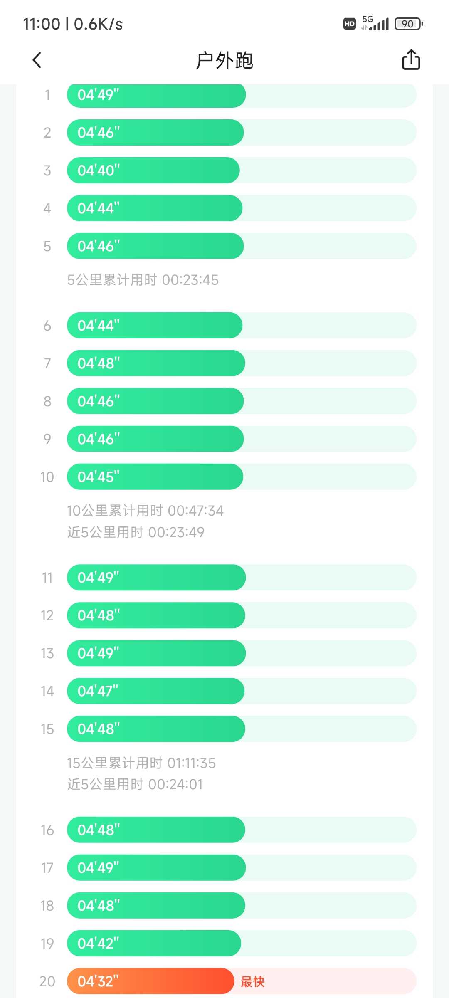The image size is (449, 998).
Task: Tap the 5公里累计用时 00:23:45 summary
Action: (x=143, y=280)
